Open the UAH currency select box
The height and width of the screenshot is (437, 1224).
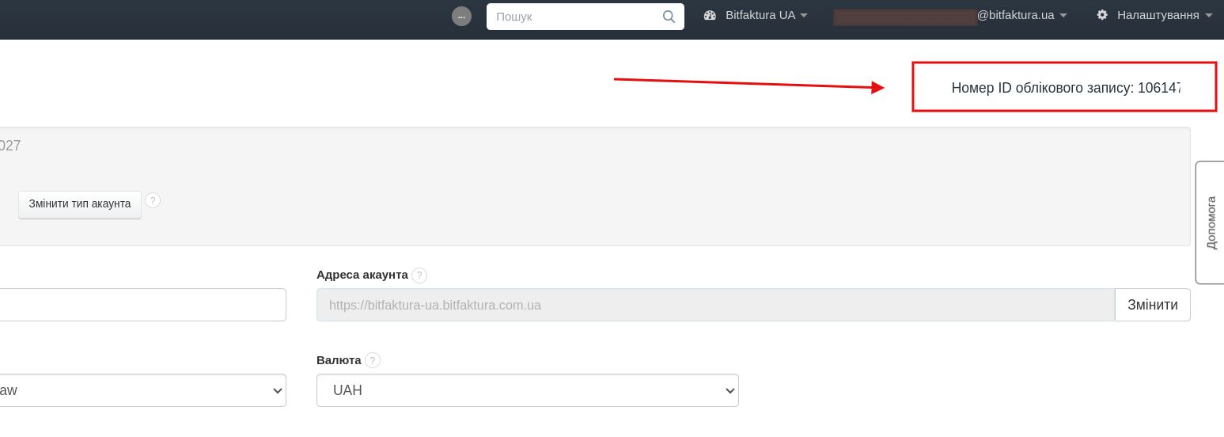[527, 390]
